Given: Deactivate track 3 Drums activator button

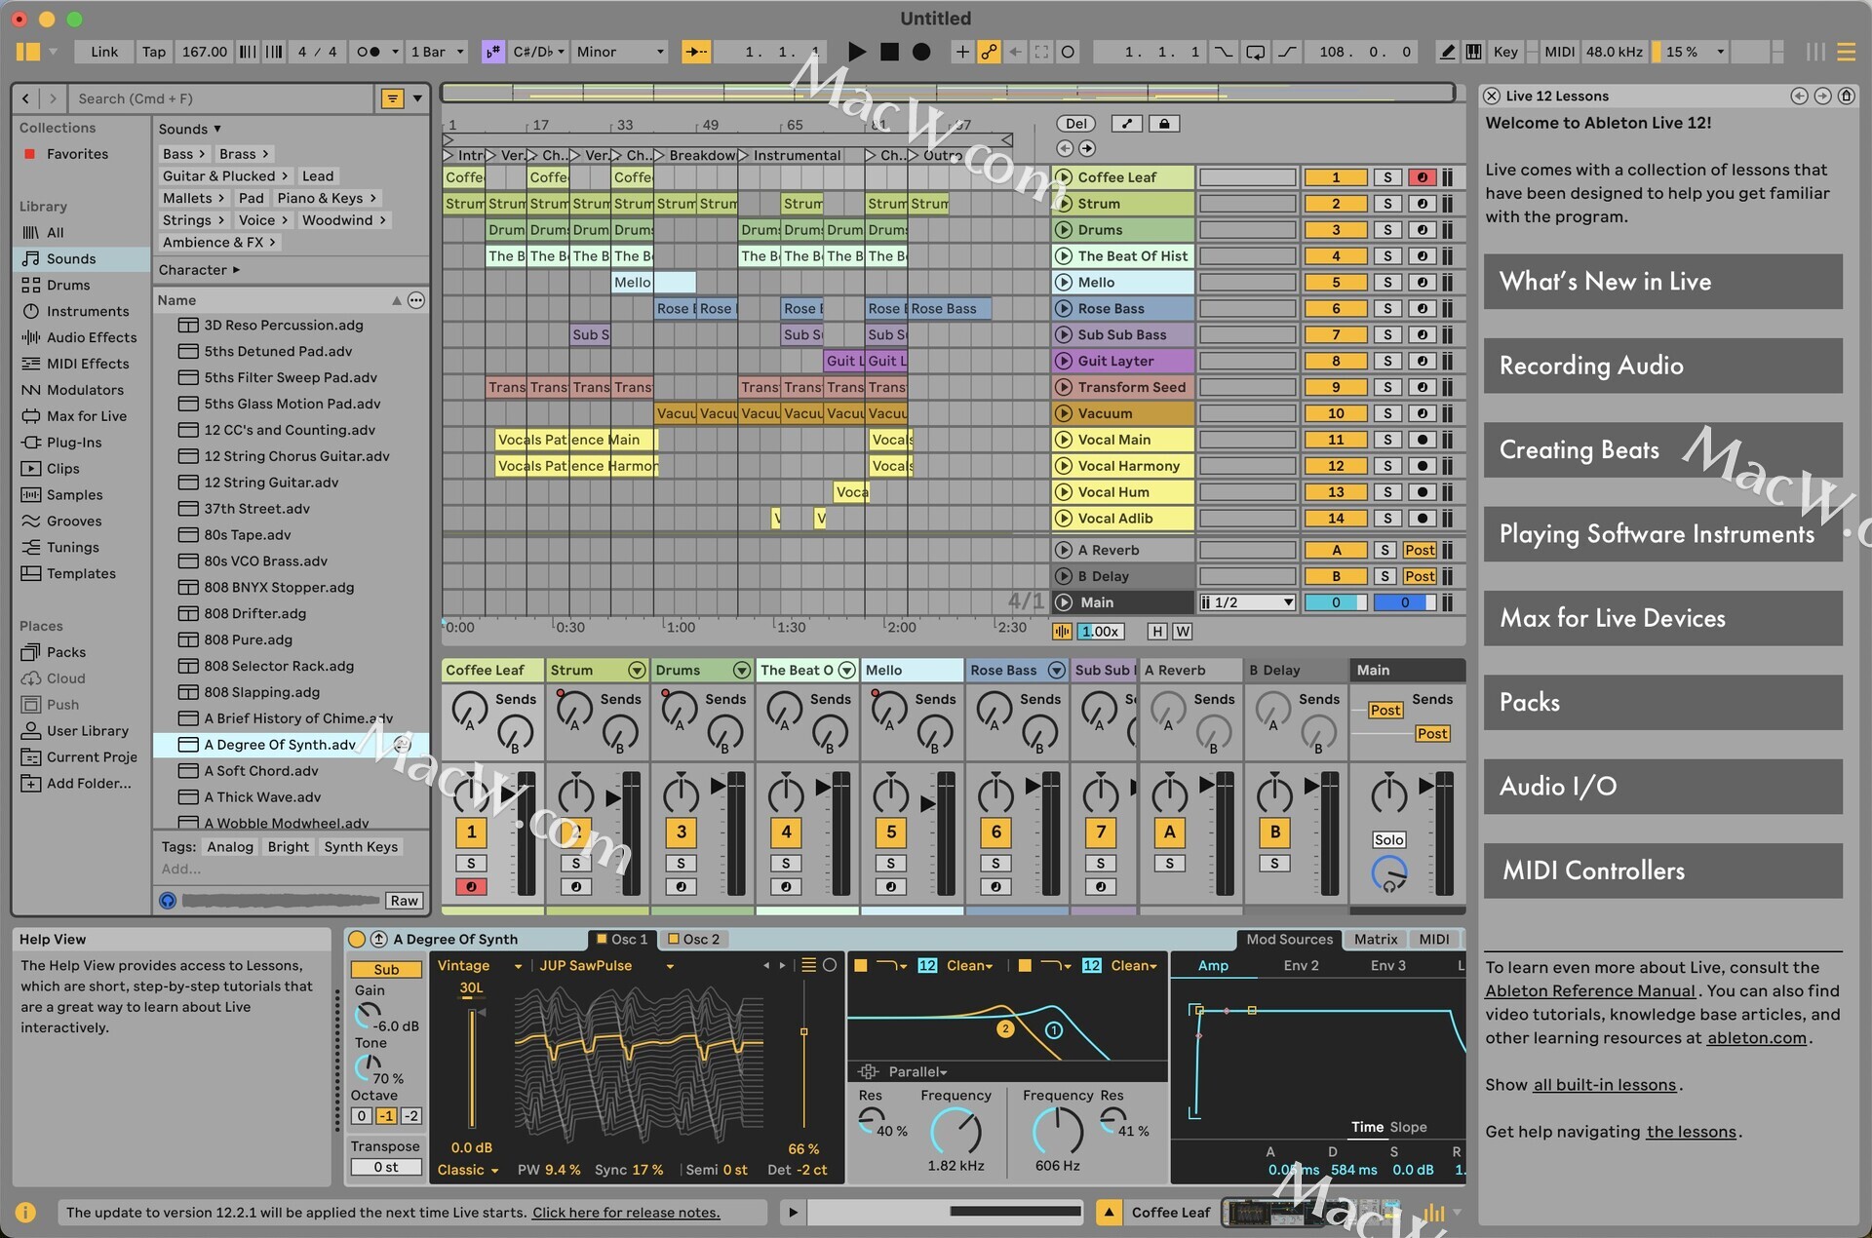Looking at the screenshot, I should [x=1336, y=230].
